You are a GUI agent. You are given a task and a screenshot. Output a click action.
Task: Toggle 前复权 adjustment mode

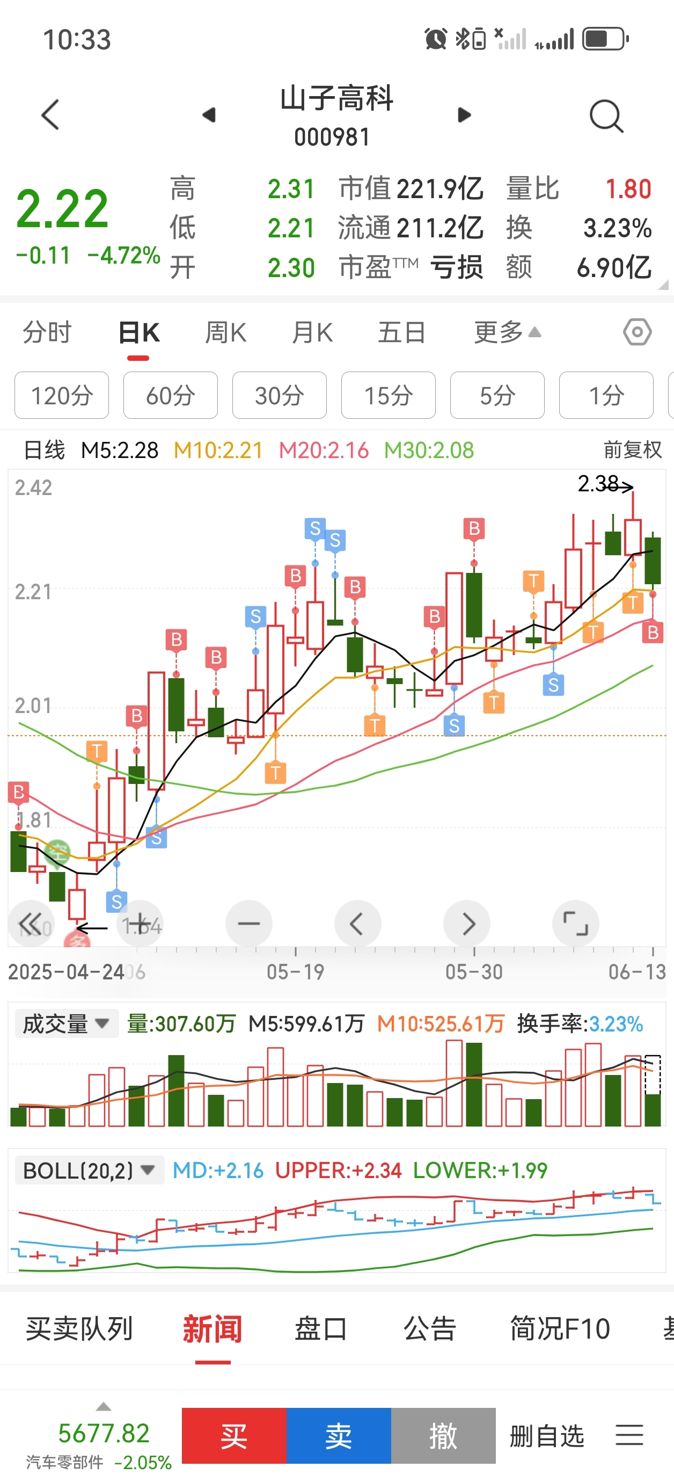click(633, 449)
